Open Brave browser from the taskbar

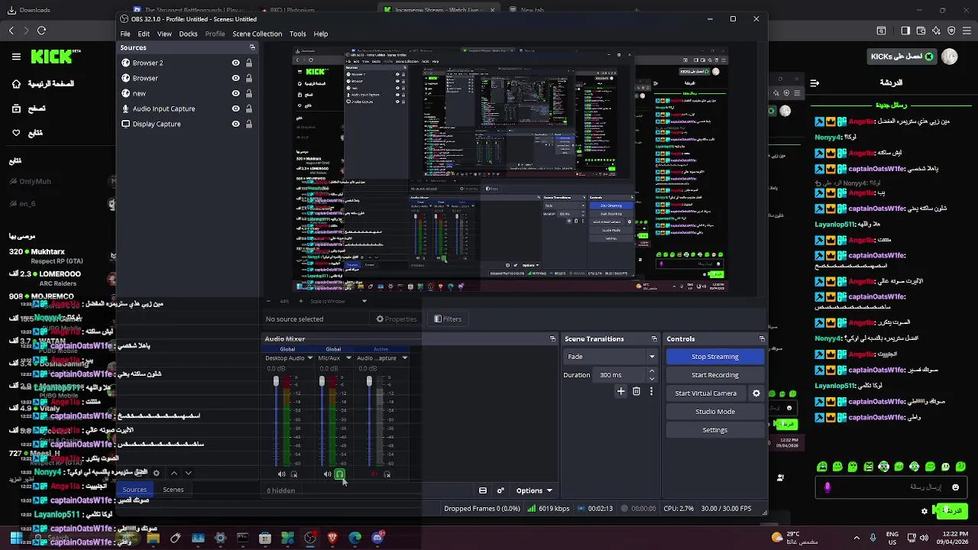pyautogui.click(x=332, y=538)
